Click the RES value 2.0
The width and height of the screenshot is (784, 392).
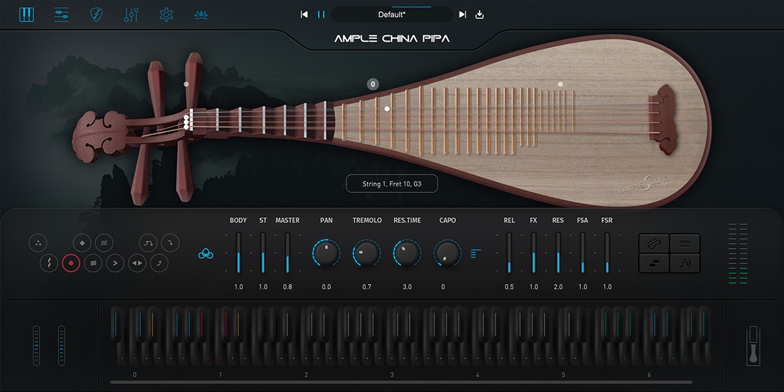(558, 287)
